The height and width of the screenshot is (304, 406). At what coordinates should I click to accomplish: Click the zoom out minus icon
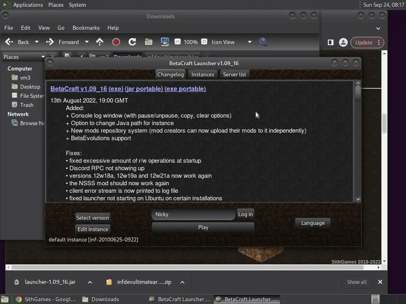[178, 42]
